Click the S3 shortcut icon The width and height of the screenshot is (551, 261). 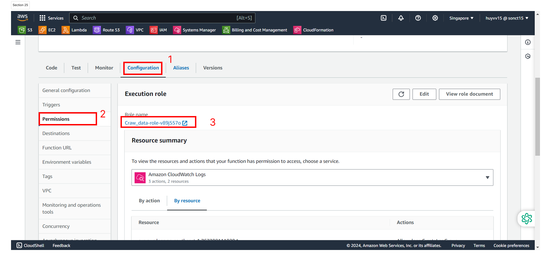(22, 30)
